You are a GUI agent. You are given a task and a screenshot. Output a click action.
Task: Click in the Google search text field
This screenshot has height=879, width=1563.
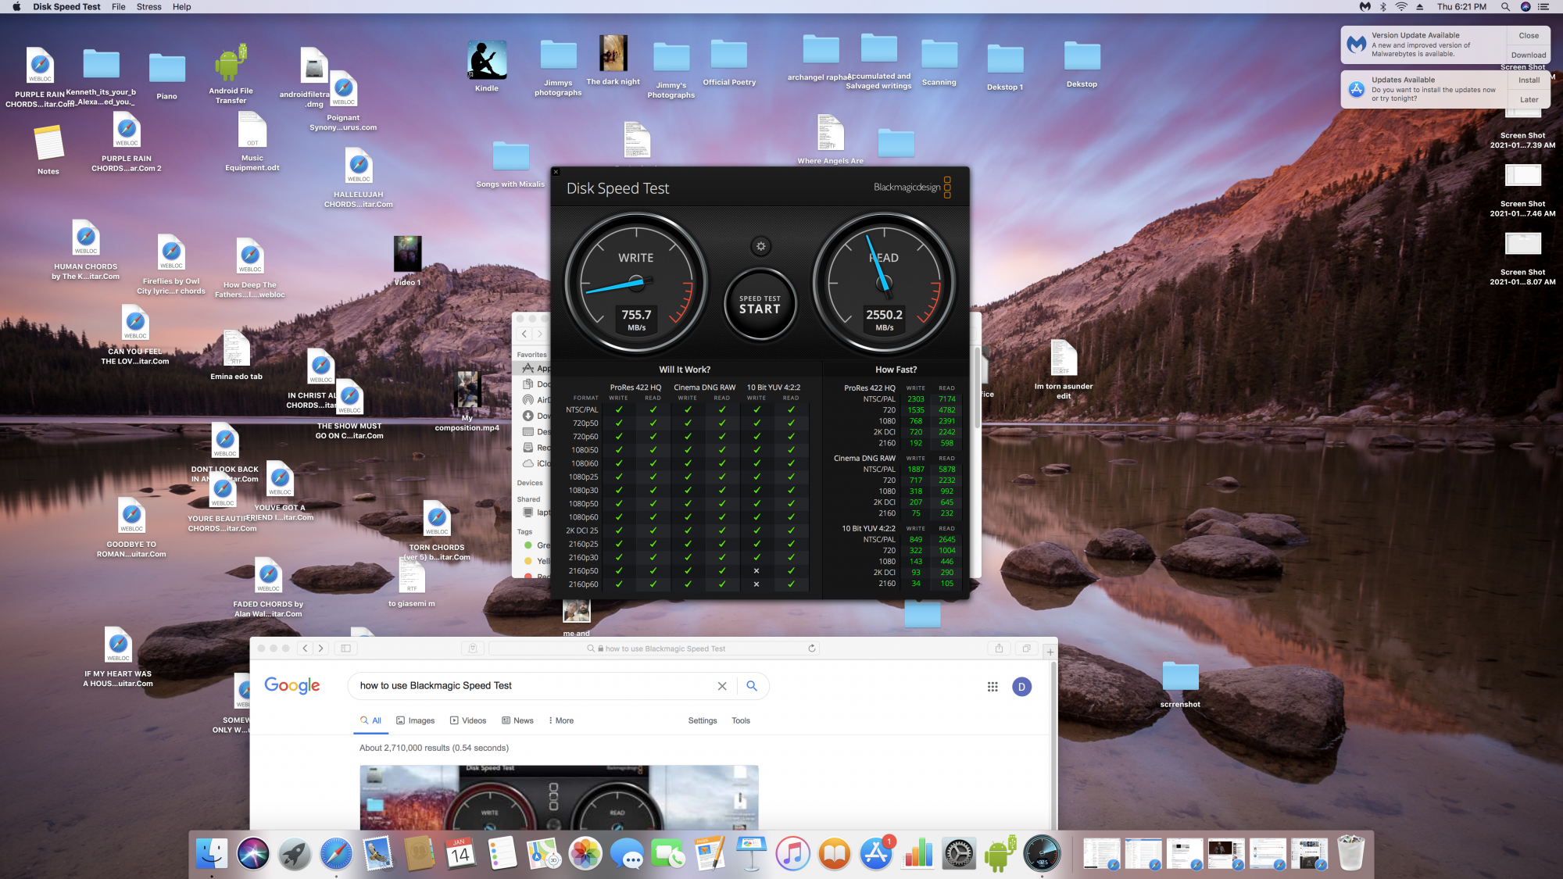[531, 686]
